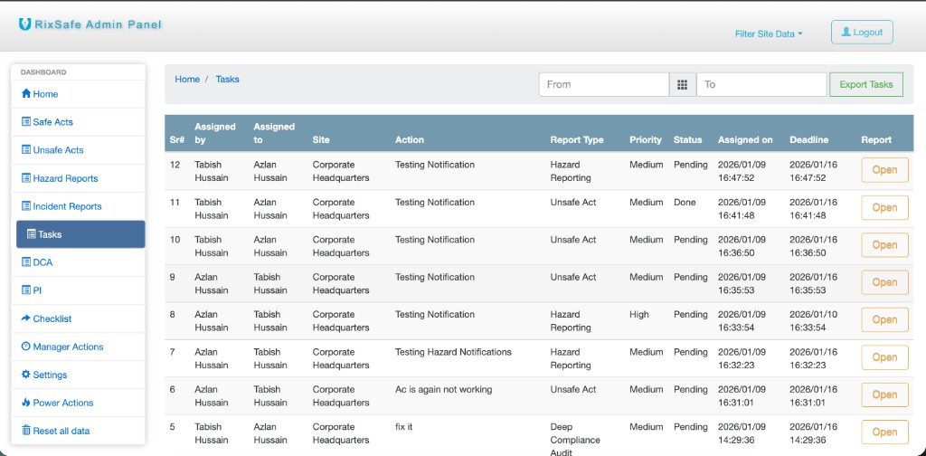This screenshot has height=456, width=926.
Task: Click the Report Type column header
Action: (577, 140)
